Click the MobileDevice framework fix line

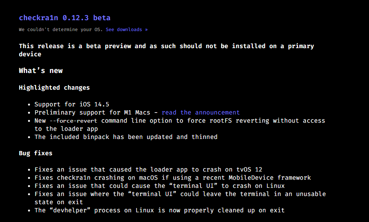click(x=172, y=178)
